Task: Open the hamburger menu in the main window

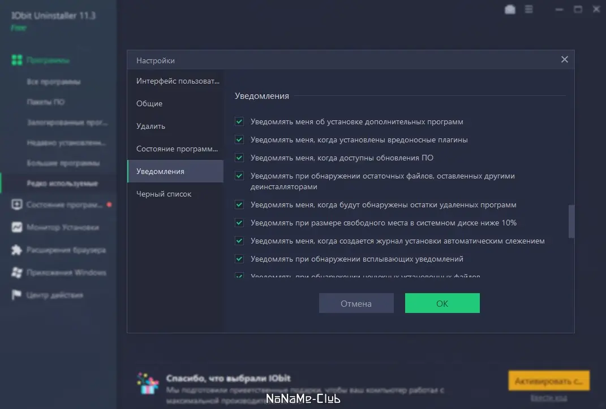Action: pos(528,9)
